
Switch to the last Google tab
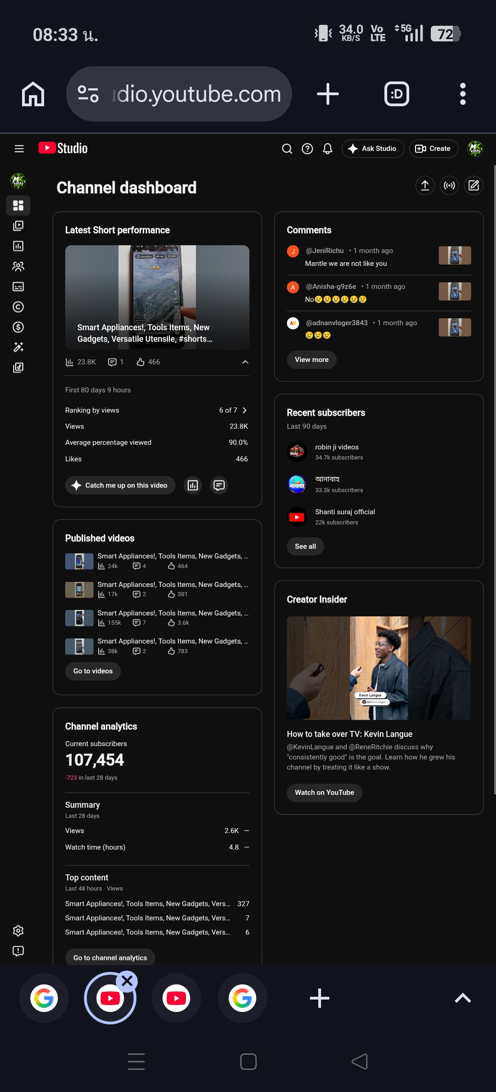(x=242, y=998)
